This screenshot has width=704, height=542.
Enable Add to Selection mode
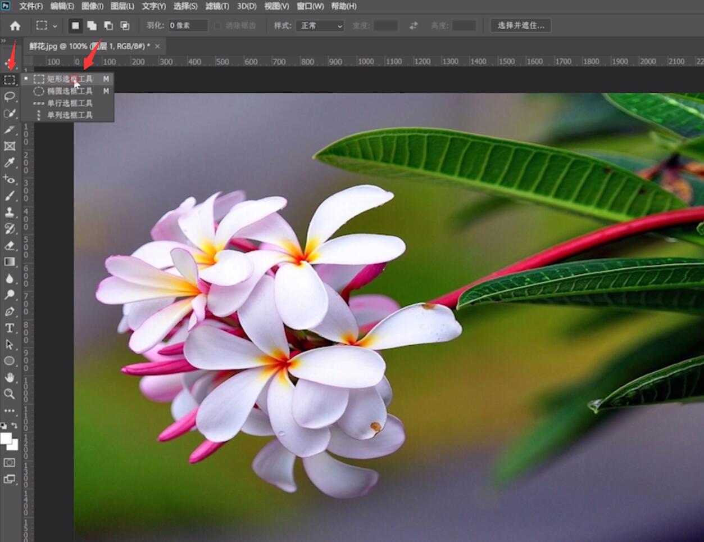[x=92, y=26]
